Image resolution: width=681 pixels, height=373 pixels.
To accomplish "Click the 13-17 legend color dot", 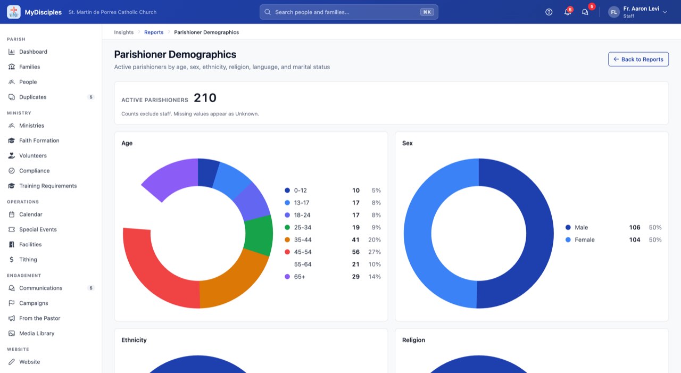I will point(287,202).
